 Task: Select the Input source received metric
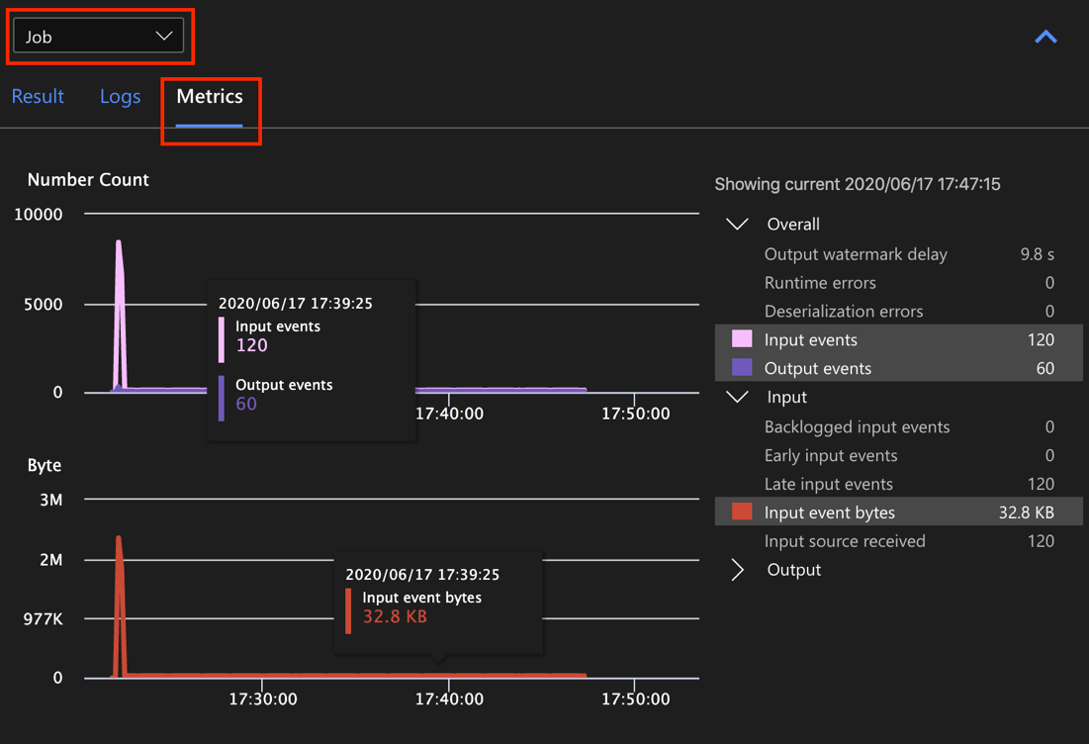click(x=845, y=541)
